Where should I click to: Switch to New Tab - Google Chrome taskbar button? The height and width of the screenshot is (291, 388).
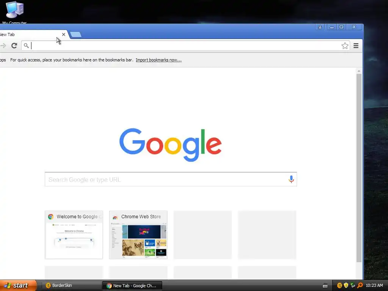click(x=132, y=286)
